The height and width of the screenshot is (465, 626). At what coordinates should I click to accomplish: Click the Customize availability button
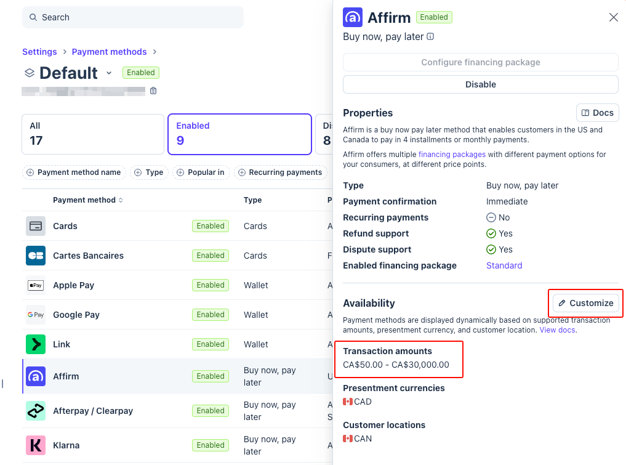[x=585, y=303]
